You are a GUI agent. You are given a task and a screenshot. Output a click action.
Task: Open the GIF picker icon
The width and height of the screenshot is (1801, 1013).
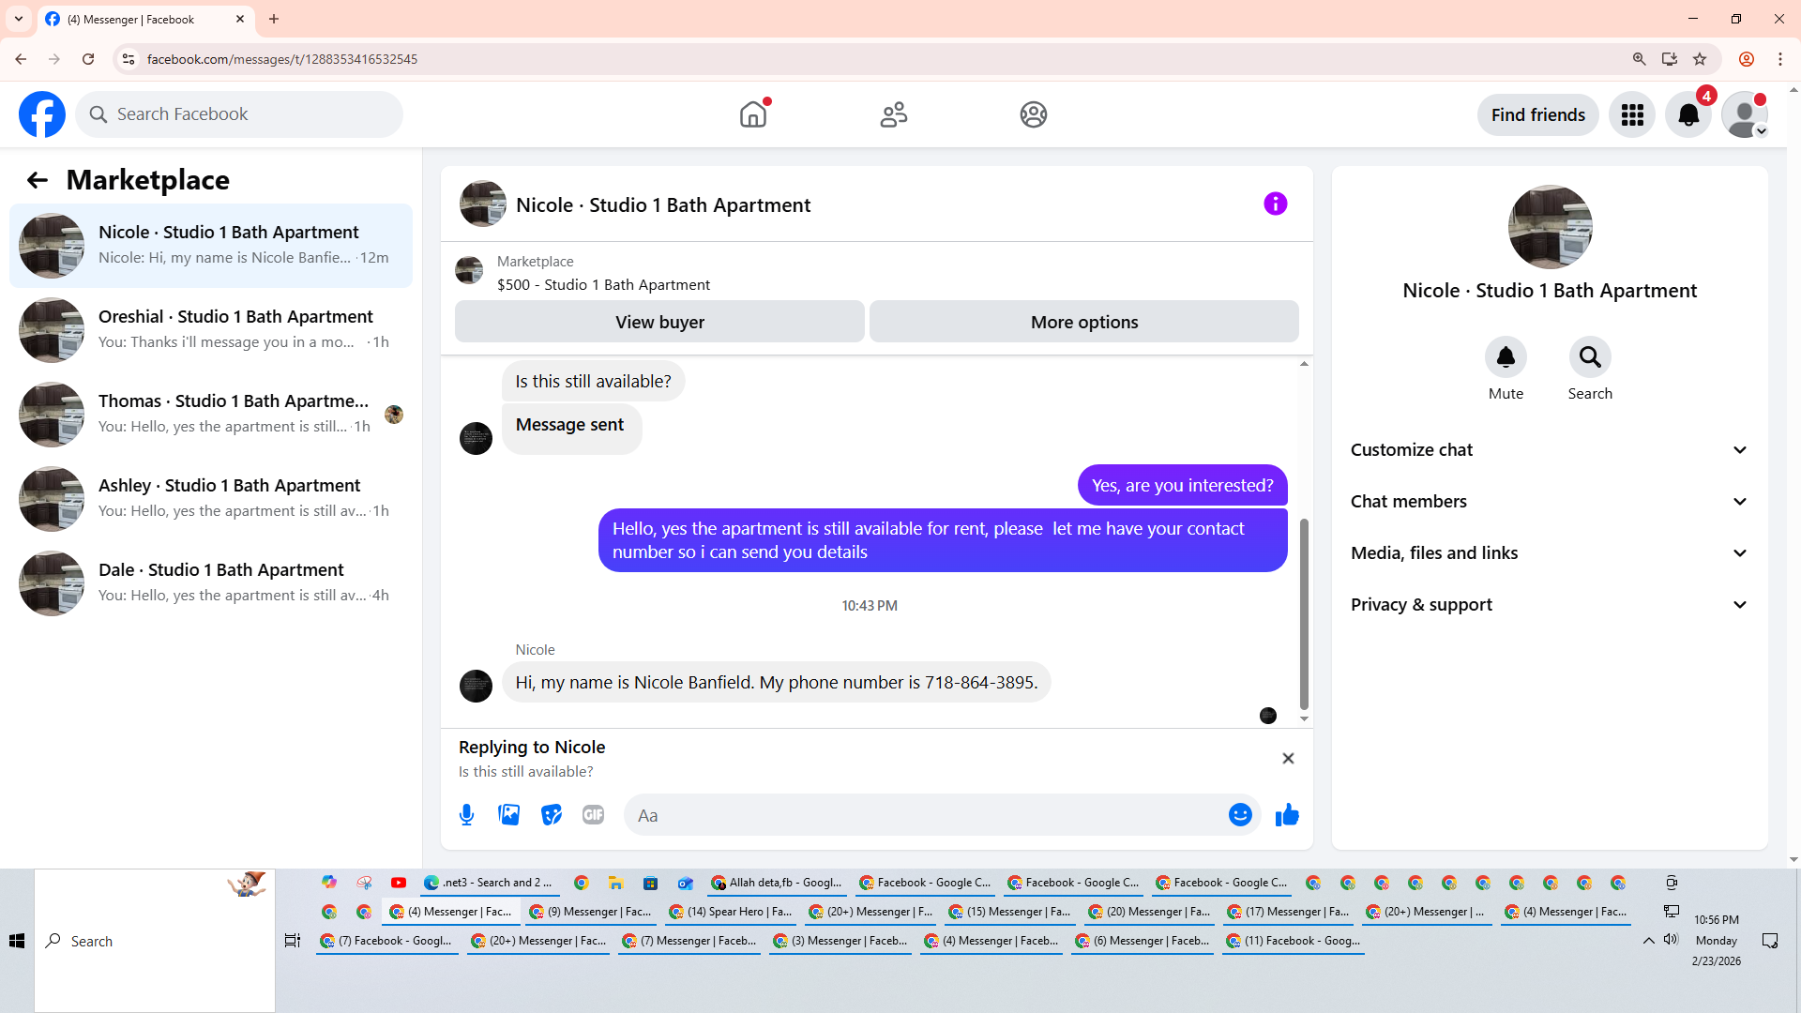pyautogui.click(x=593, y=815)
